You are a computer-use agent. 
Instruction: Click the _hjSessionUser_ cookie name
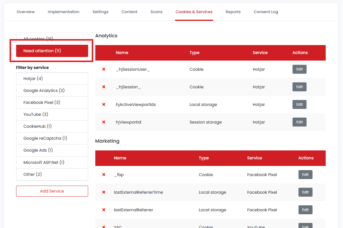pyautogui.click(x=133, y=69)
